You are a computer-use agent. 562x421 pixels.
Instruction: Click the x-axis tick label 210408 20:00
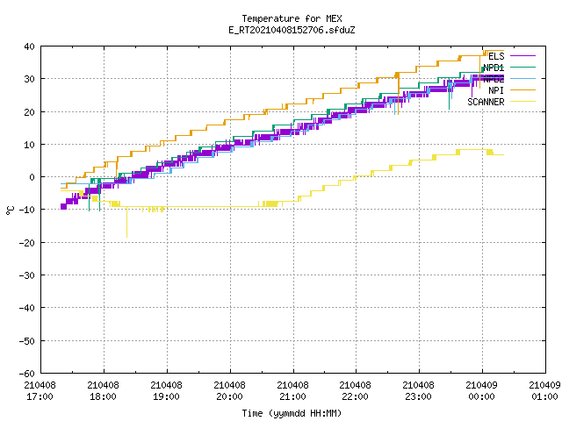(x=229, y=391)
